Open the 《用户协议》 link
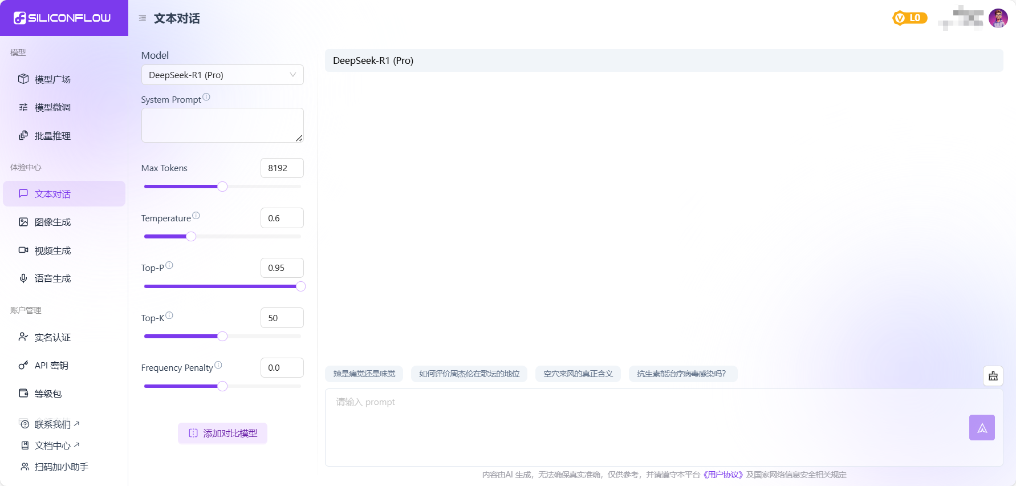 coord(723,475)
